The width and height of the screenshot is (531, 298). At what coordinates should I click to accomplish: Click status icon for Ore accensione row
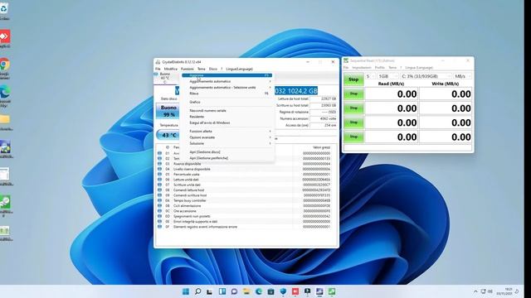pyautogui.click(x=159, y=211)
